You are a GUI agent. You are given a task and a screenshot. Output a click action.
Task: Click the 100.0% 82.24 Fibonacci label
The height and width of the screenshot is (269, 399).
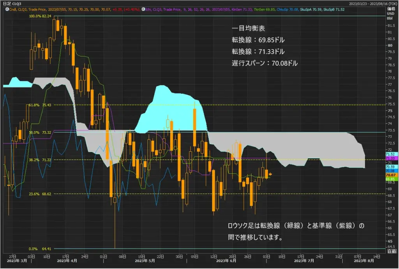(x=40, y=16)
